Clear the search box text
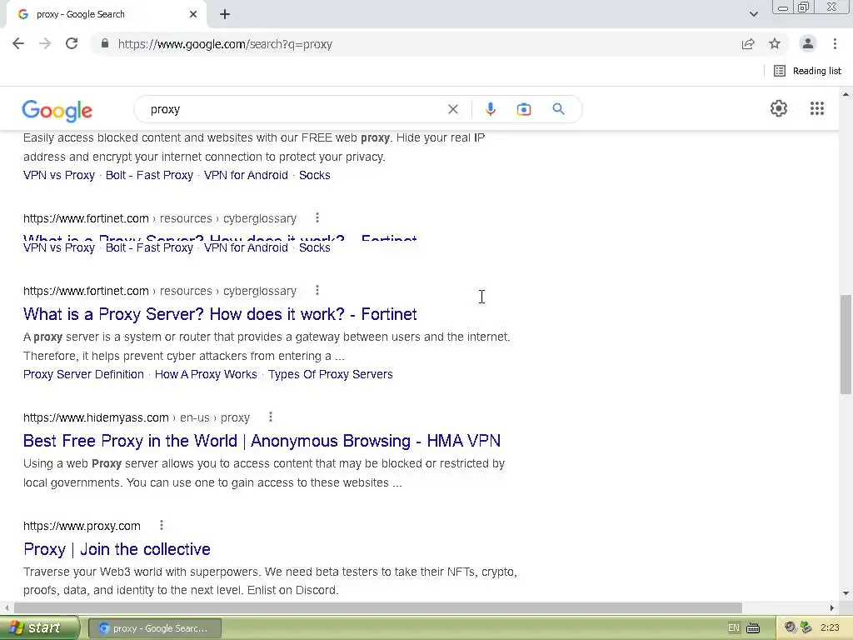 click(x=452, y=109)
